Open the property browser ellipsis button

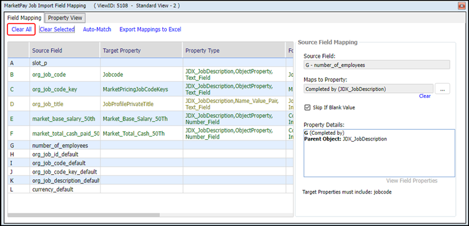click(x=442, y=89)
